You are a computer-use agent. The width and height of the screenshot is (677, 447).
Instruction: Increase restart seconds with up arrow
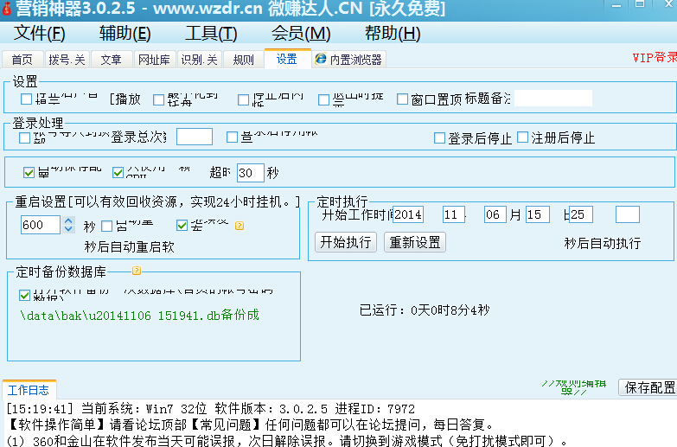pyautogui.click(x=68, y=220)
